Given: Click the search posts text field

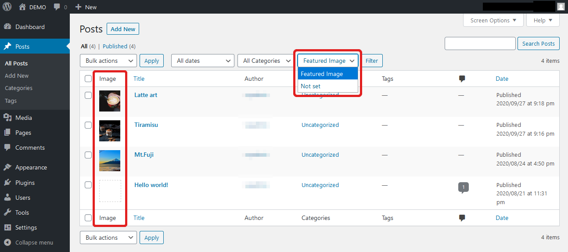Looking at the screenshot, I should [480, 43].
